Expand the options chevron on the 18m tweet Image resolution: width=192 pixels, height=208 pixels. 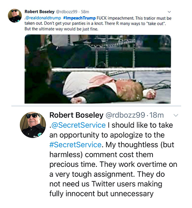[176, 115]
